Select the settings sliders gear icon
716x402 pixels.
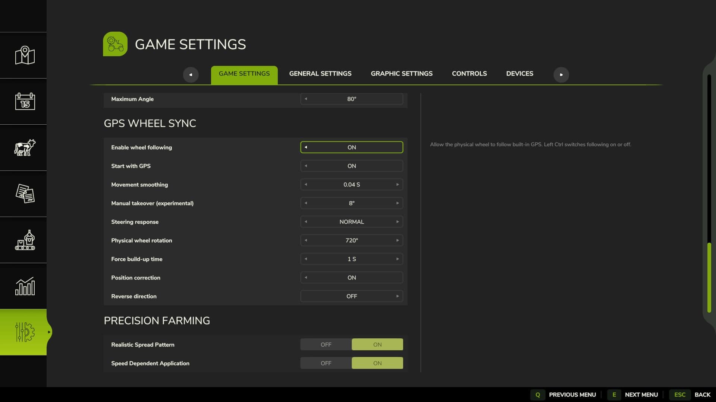click(25, 332)
